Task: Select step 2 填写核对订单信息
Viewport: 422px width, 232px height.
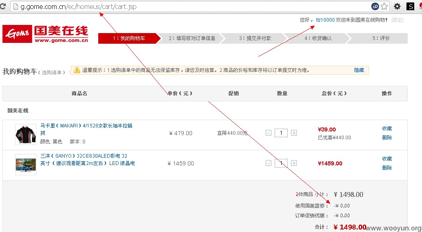Action: coord(192,38)
